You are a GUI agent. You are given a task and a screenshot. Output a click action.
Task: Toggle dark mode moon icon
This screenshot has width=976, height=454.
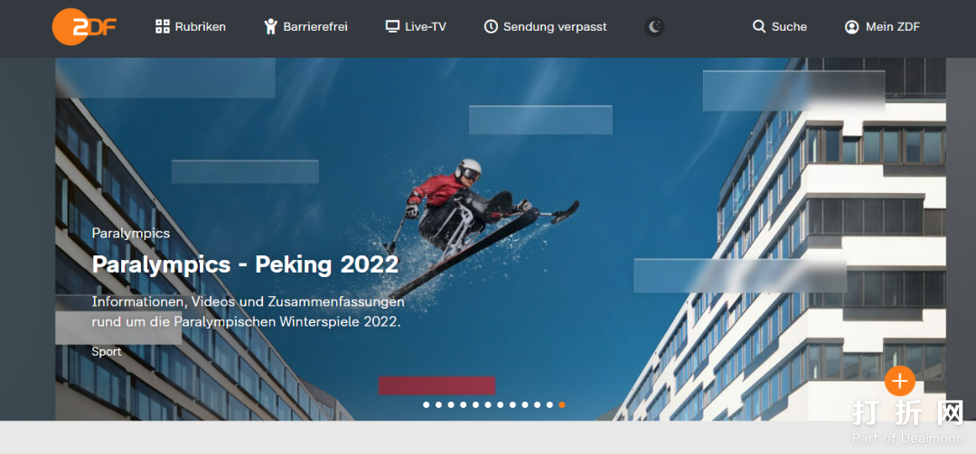coord(654,27)
